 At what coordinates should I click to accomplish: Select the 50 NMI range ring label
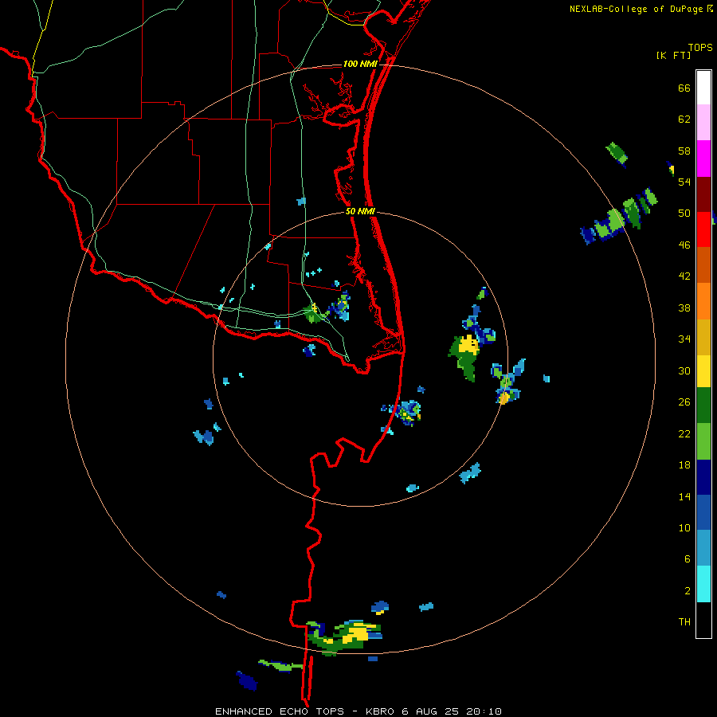click(x=360, y=211)
